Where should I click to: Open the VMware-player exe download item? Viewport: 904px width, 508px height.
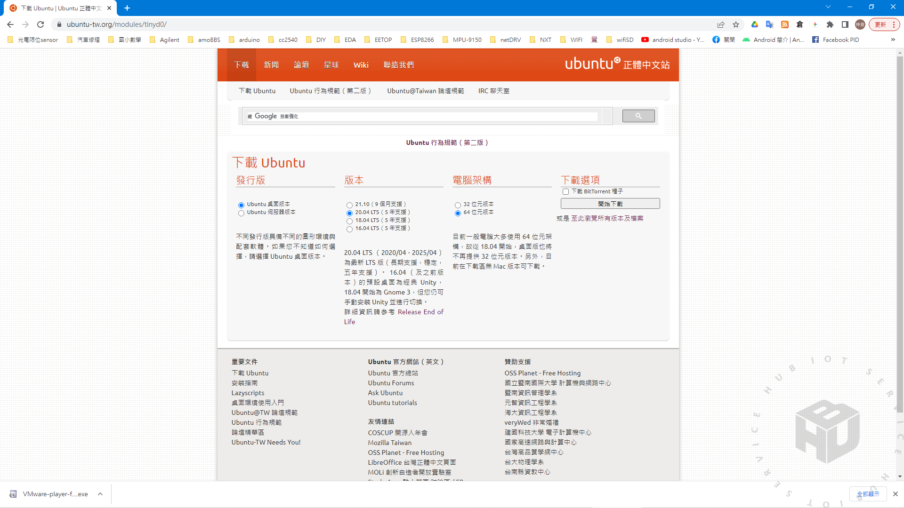click(49, 494)
